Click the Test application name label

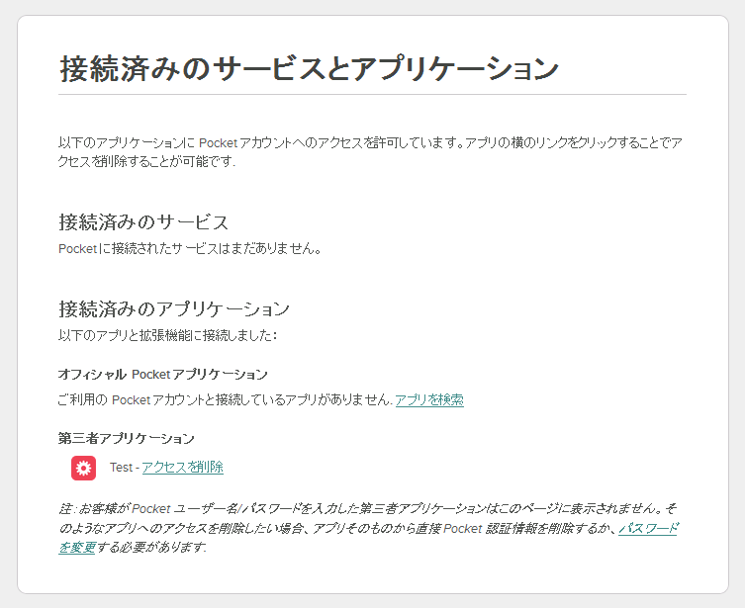(121, 468)
